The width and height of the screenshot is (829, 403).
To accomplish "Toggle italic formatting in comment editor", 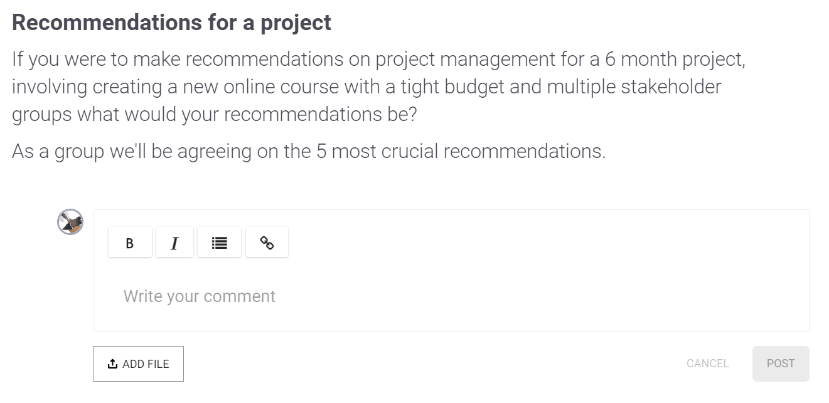I will tap(174, 243).
